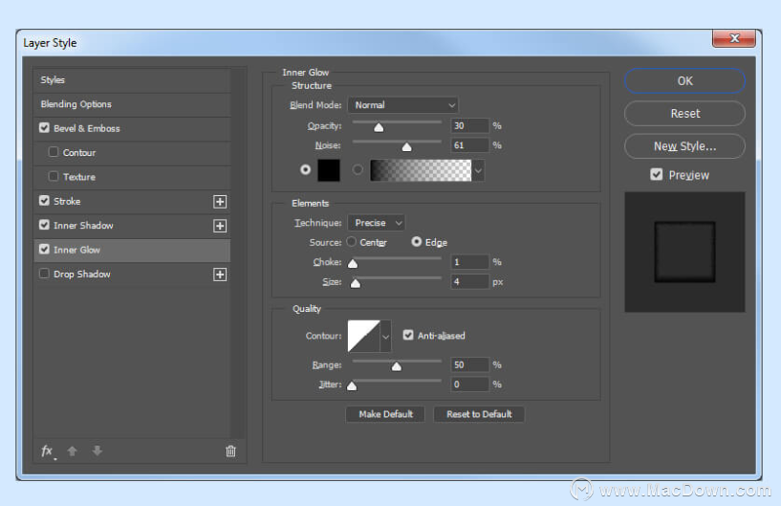This screenshot has width=781, height=506.
Task: Select the solid color radio button
Action: tap(305, 170)
